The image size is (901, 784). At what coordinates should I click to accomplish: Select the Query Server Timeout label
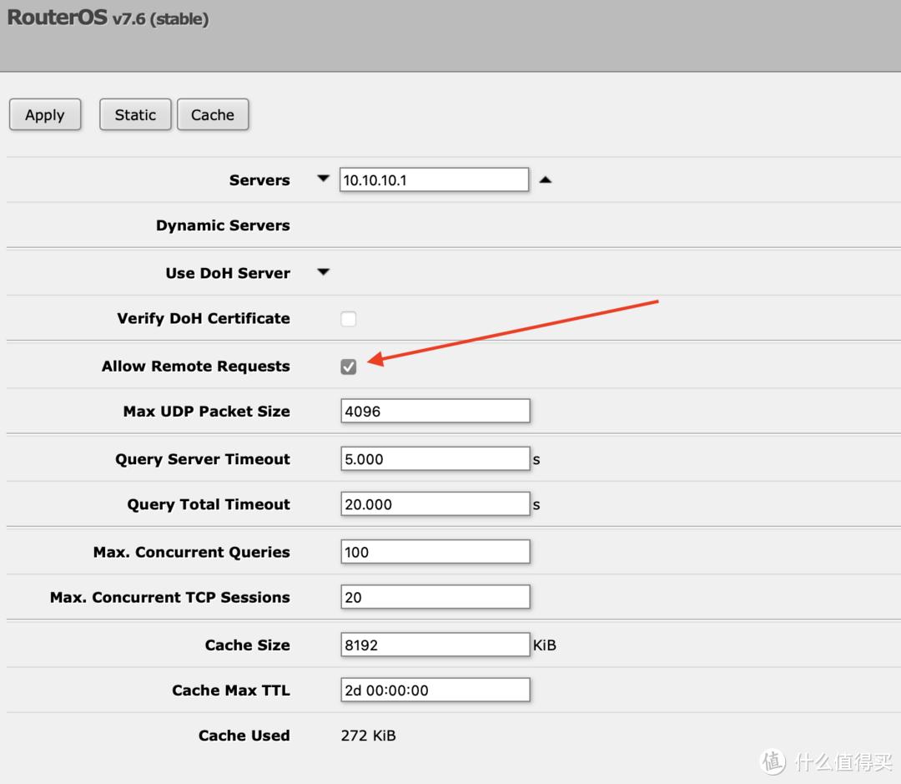pos(203,459)
